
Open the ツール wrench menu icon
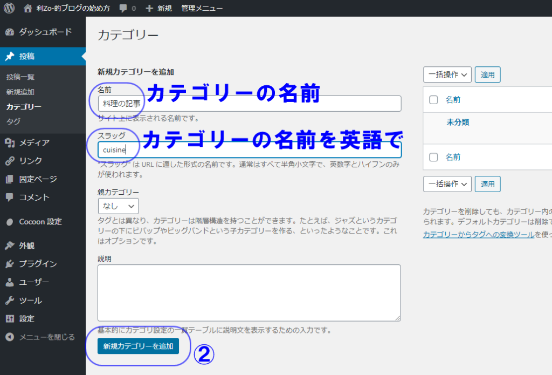[10, 301]
